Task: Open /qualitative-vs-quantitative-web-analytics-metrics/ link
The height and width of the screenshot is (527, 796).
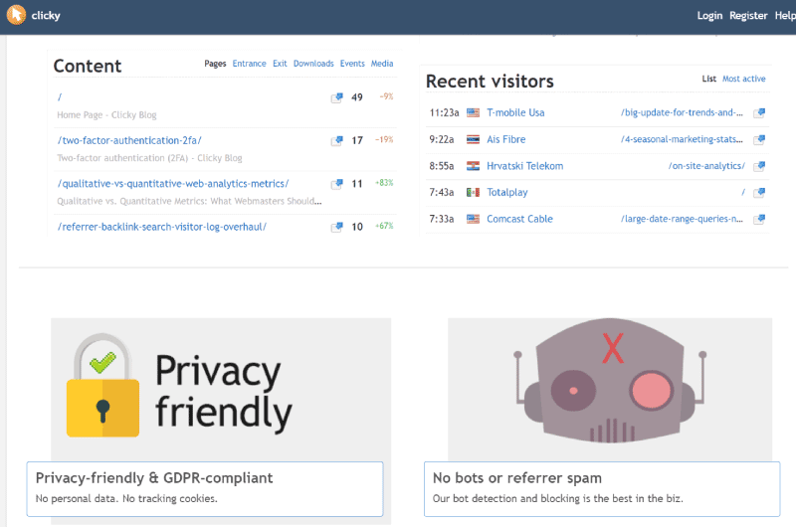Action: point(173,184)
